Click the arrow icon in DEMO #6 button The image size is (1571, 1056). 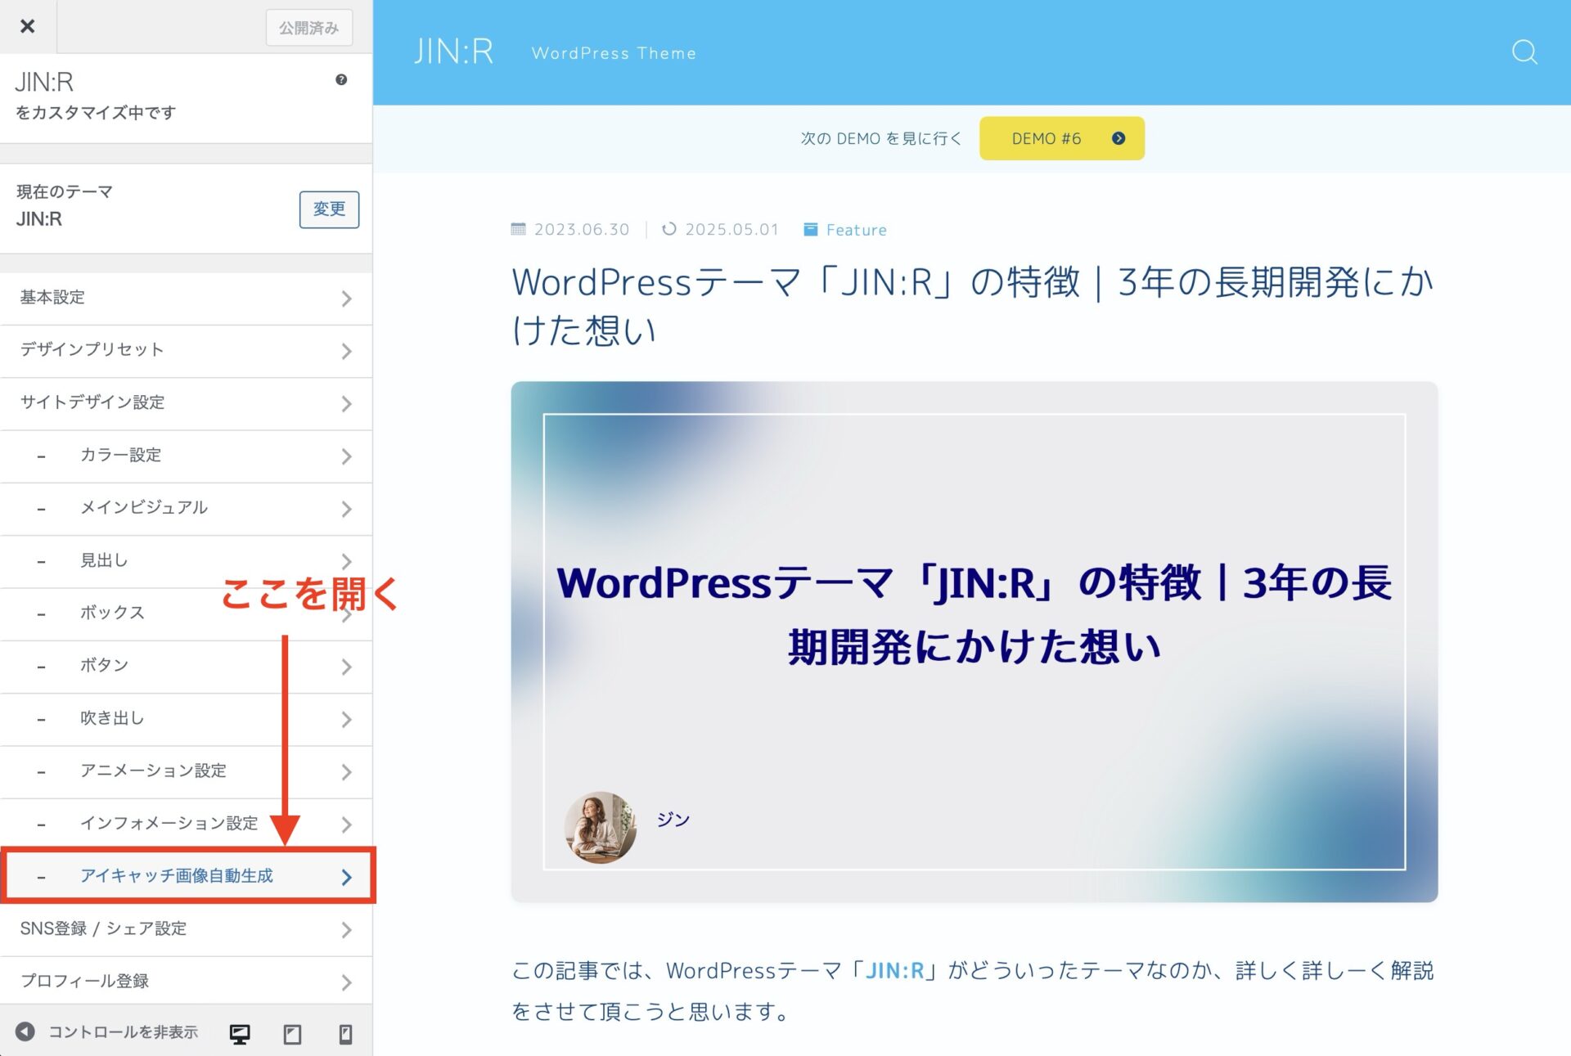pos(1119,138)
